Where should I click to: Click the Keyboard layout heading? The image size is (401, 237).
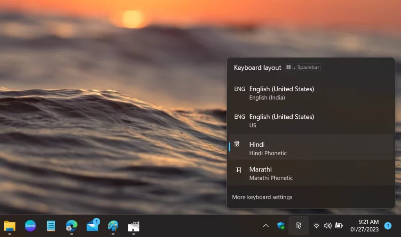[257, 67]
